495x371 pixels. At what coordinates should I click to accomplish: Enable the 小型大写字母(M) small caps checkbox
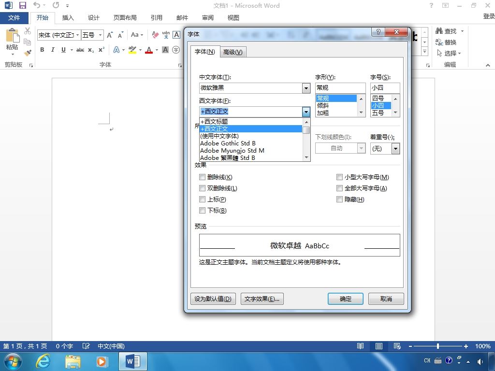339,177
